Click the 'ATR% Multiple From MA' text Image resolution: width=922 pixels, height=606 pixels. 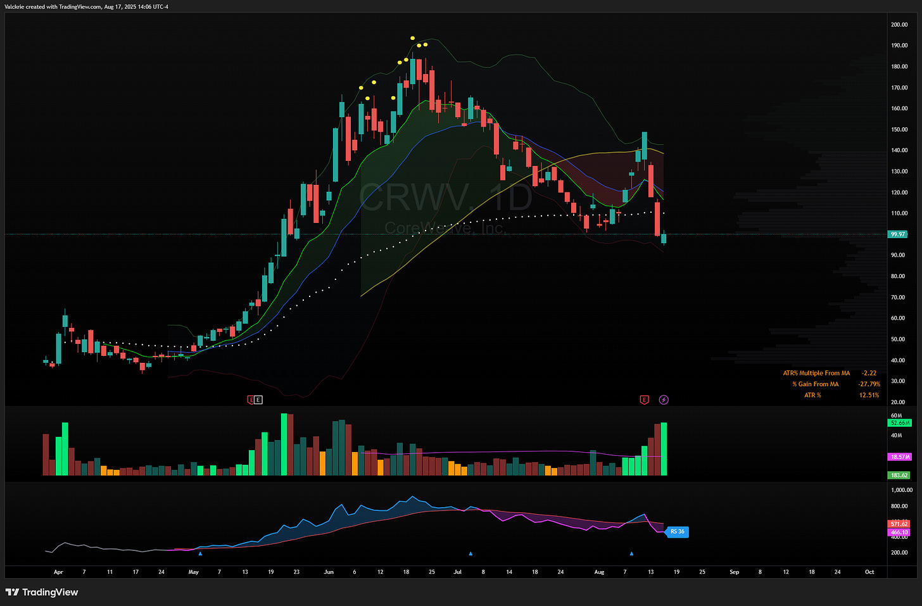point(816,374)
